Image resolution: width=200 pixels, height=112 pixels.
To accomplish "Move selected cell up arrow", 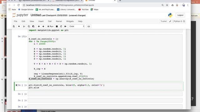I will [x=39, y=26].
